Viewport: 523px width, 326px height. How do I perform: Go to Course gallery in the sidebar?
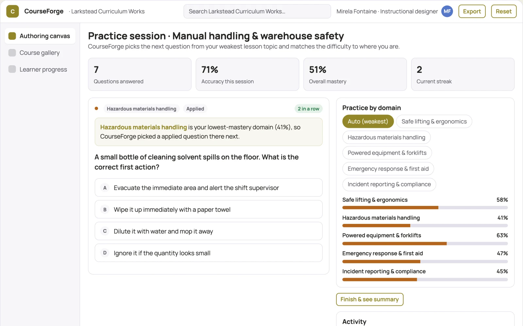pos(40,53)
